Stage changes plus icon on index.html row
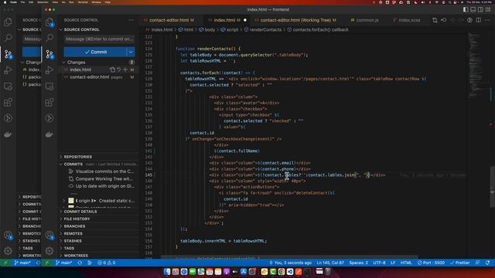Image resolution: width=495 pixels, height=278 pixels. click(125, 69)
